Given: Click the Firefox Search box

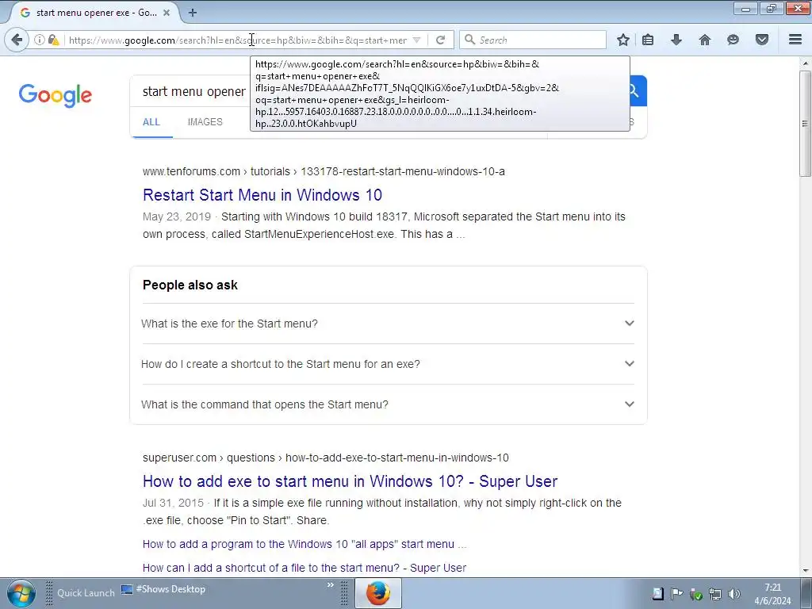Looking at the screenshot, I should pos(532,40).
